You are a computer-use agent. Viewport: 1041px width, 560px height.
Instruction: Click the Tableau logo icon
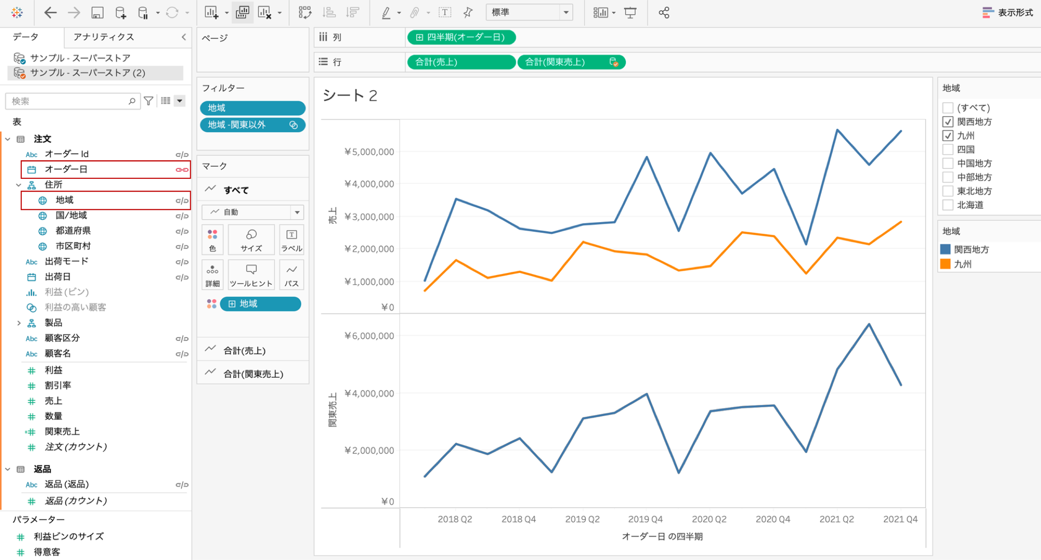17,12
